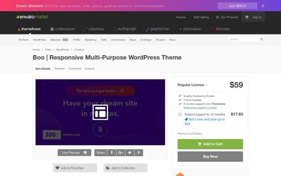Switch to videohive marketplace

click(x=94, y=29)
